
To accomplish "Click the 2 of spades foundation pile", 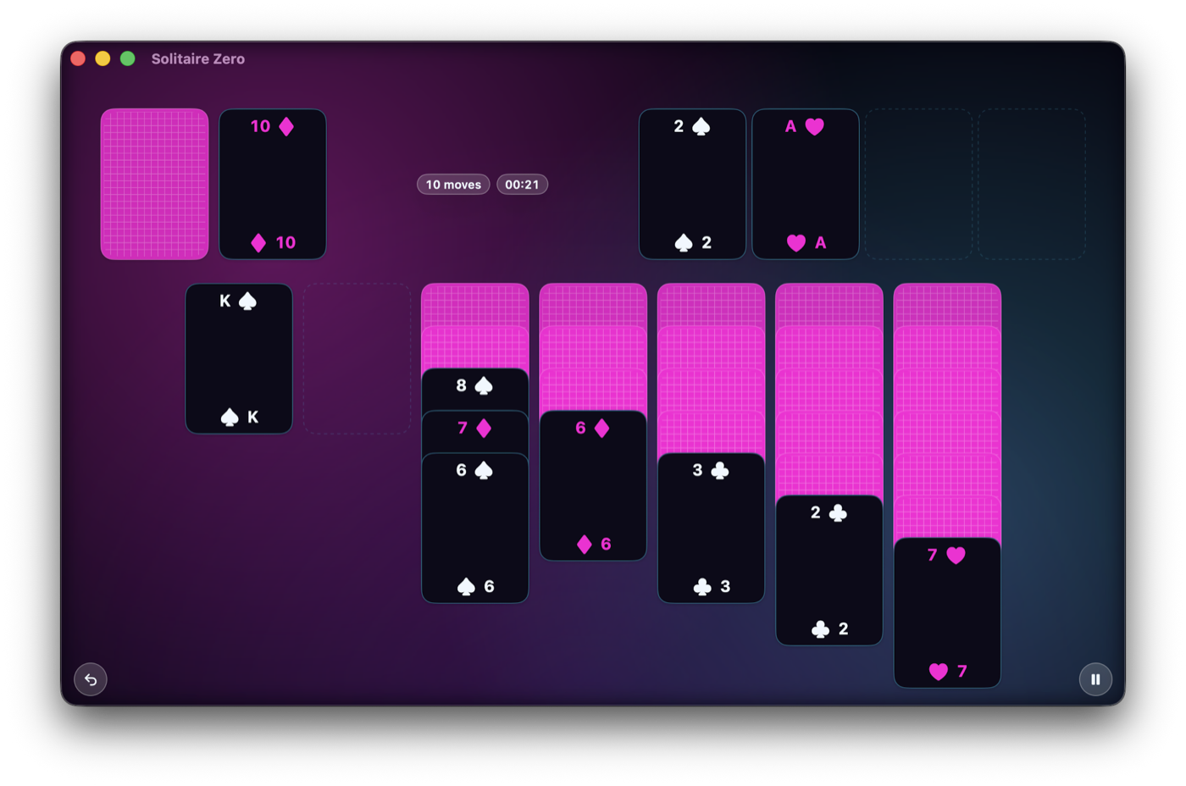I will coord(692,184).
